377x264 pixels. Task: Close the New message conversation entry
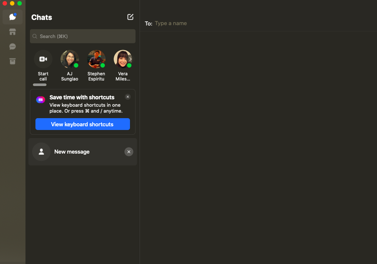pos(129,152)
